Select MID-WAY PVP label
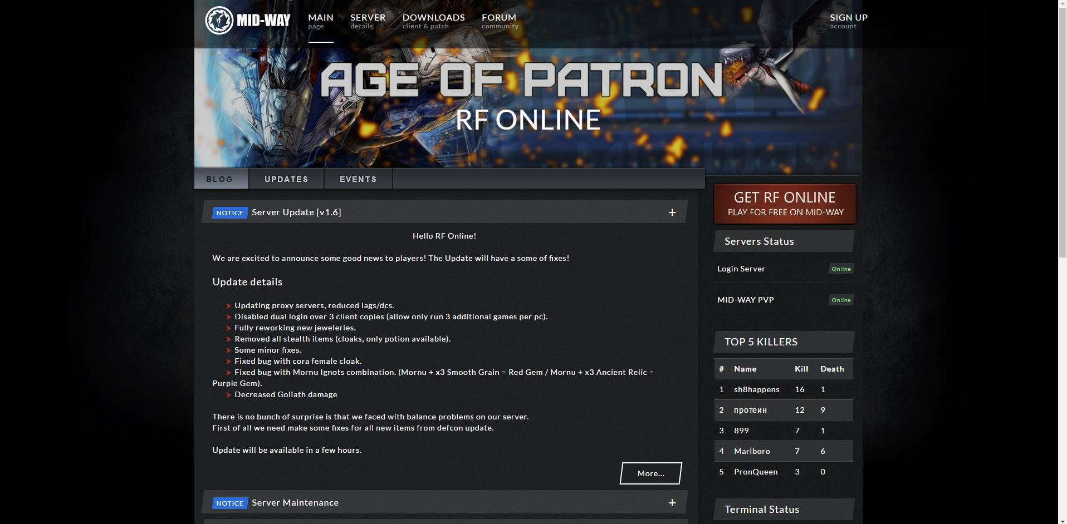Image resolution: width=1067 pixels, height=524 pixels. click(x=745, y=300)
